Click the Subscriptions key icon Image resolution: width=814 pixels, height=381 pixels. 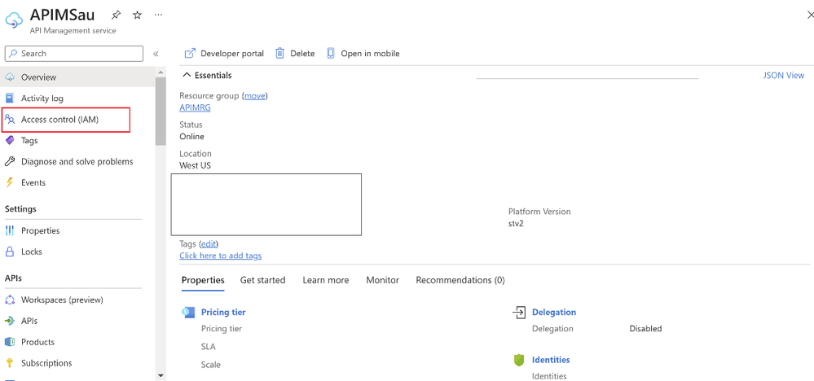(x=9, y=363)
